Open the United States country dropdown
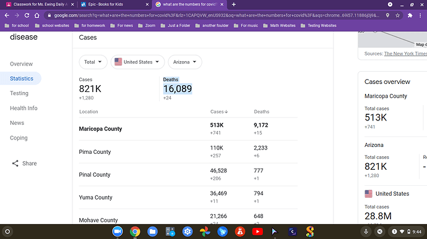Image resolution: width=427 pixels, height=239 pixels. 137,62
